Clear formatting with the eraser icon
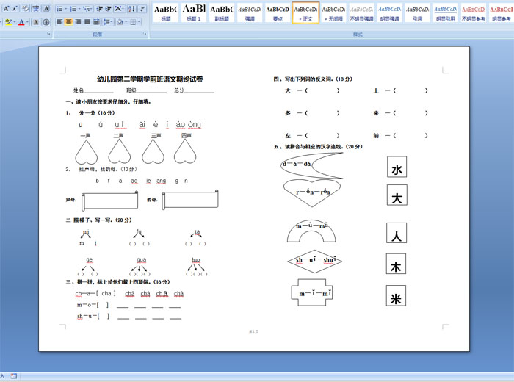 pyautogui.click(x=26, y=9)
